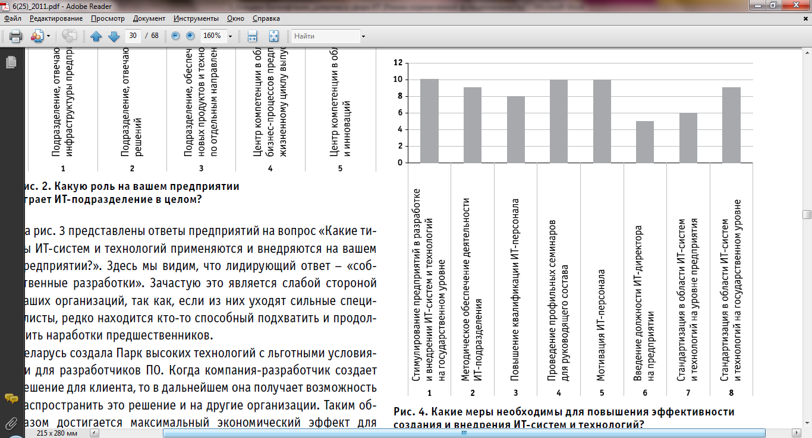Click the vertical scrollbar thumb
This screenshot has height=438, width=812.
pos(807,215)
